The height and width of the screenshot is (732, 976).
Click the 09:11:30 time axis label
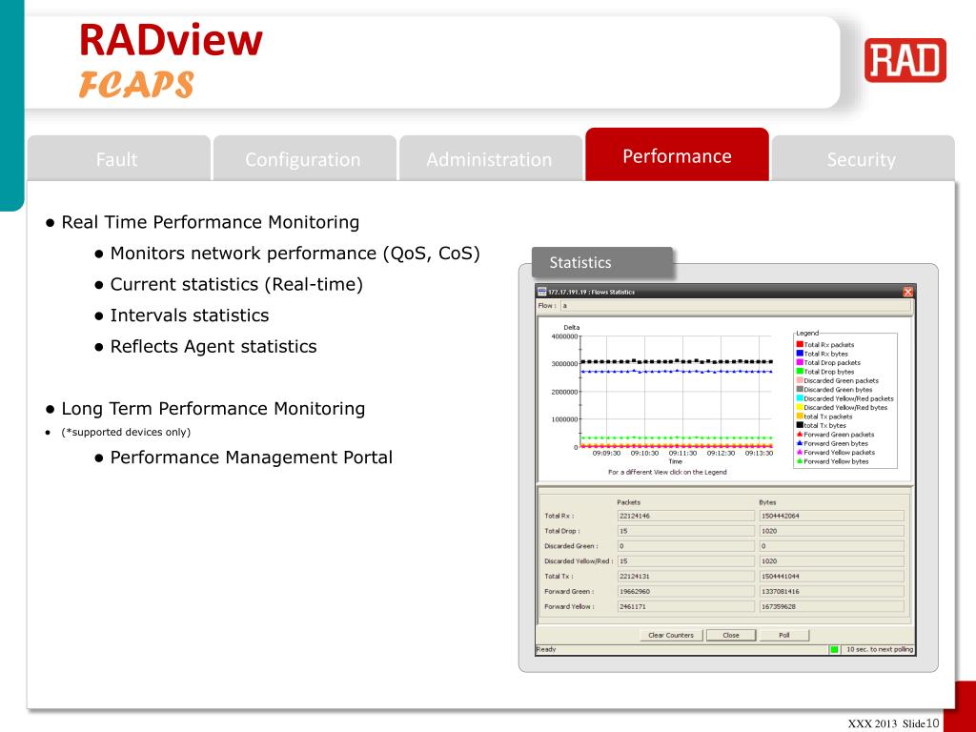(x=682, y=453)
